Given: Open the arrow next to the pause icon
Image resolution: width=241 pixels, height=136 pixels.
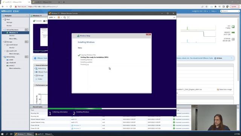Looking at the screenshot, I should (61, 17).
